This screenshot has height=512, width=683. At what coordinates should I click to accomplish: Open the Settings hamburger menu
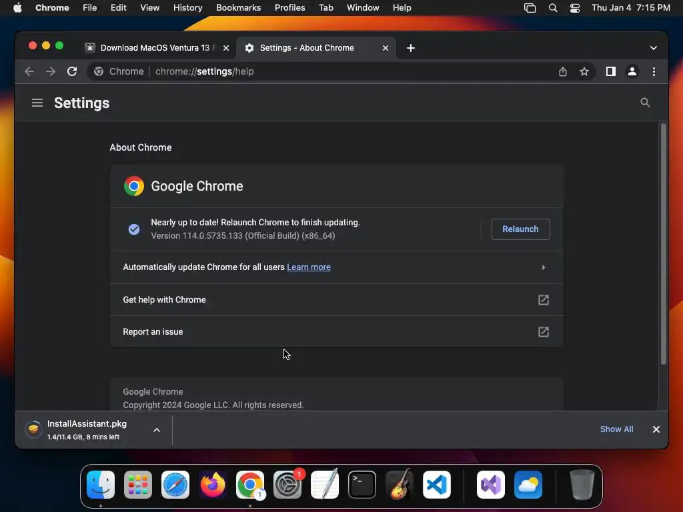coord(37,103)
